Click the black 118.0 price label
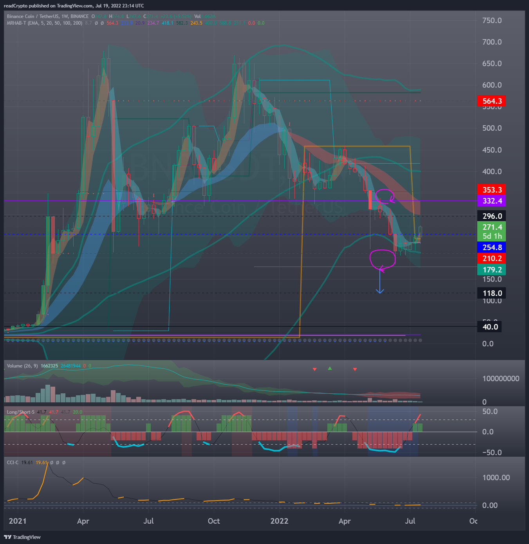The height and width of the screenshot is (544, 529). 492,293
